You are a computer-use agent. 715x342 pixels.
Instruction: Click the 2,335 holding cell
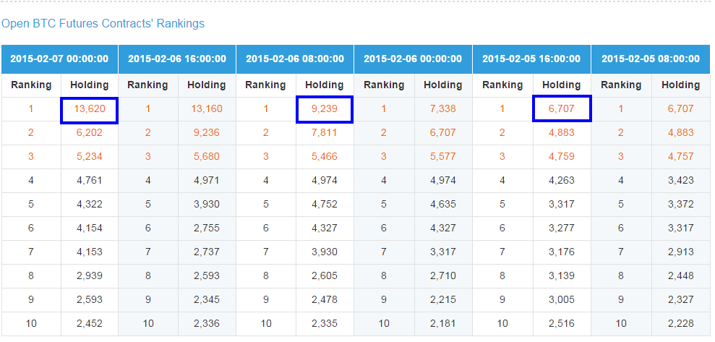(x=325, y=324)
